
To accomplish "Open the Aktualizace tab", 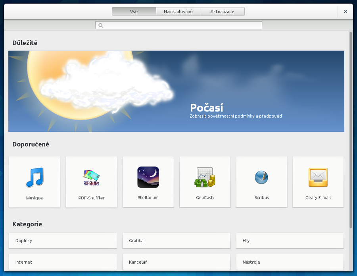I will pos(222,12).
